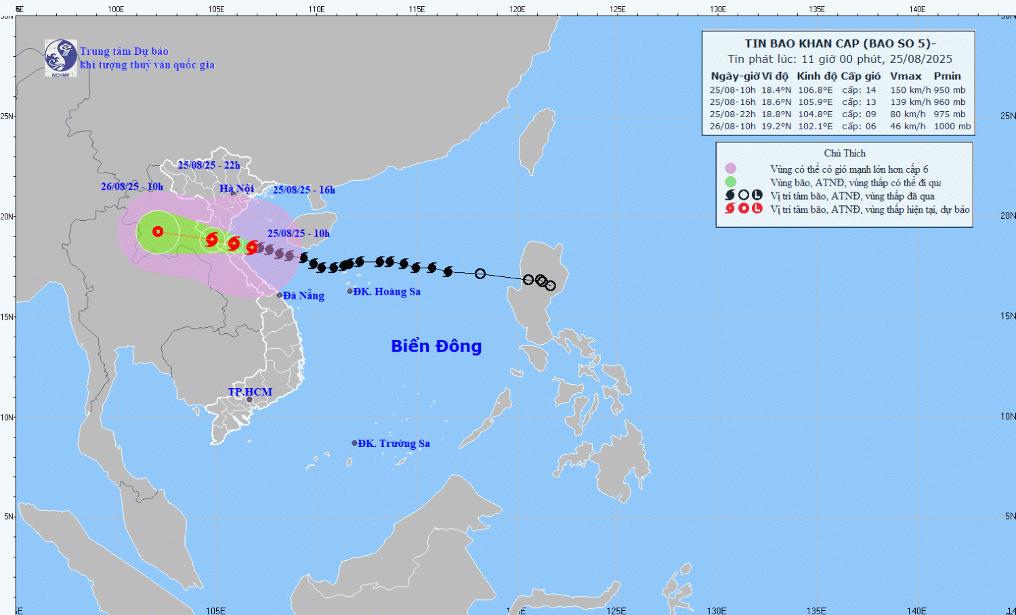
Task: Select the Hà Nội city dot
Action: [233, 194]
